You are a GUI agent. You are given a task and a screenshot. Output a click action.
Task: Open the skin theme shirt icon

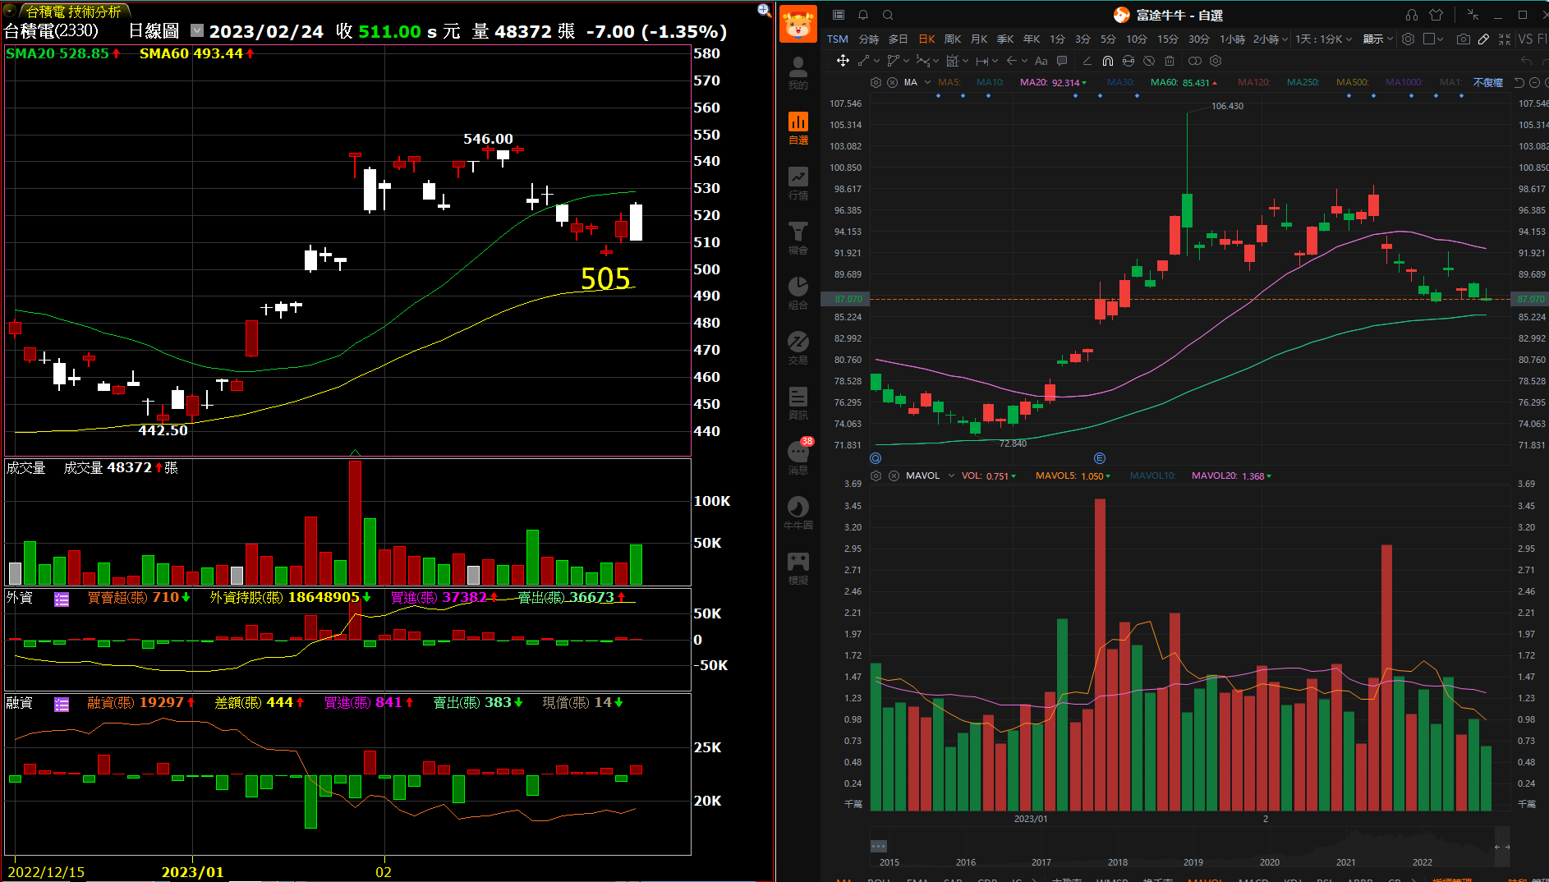point(1436,15)
